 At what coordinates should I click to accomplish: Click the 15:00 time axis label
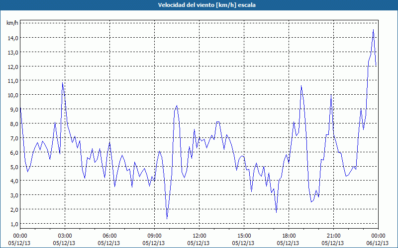244,236
